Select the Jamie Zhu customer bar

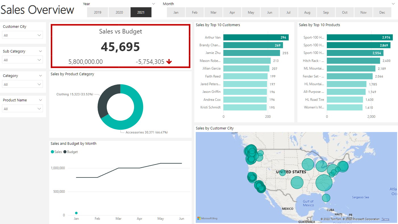251,53
